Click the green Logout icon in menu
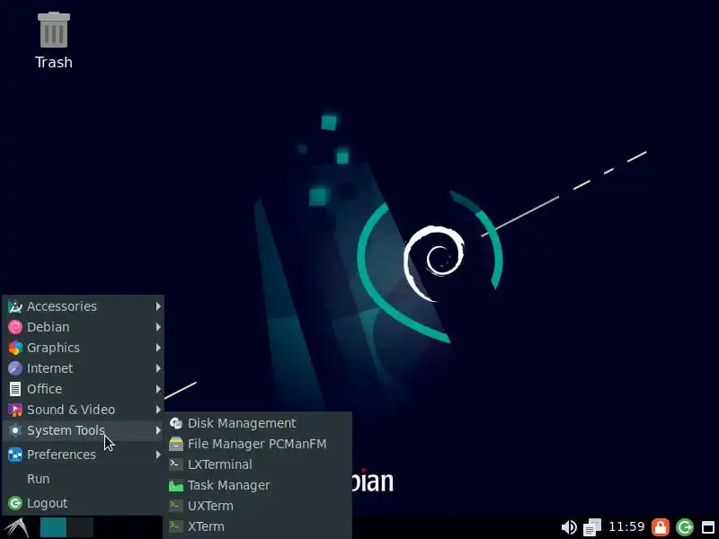 coord(15,503)
